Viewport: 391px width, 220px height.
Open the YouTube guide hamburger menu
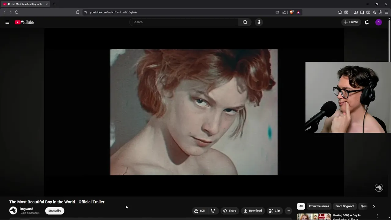(7, 22)
